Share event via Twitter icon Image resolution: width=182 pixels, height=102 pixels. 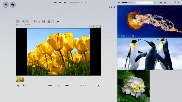[100, 26]
